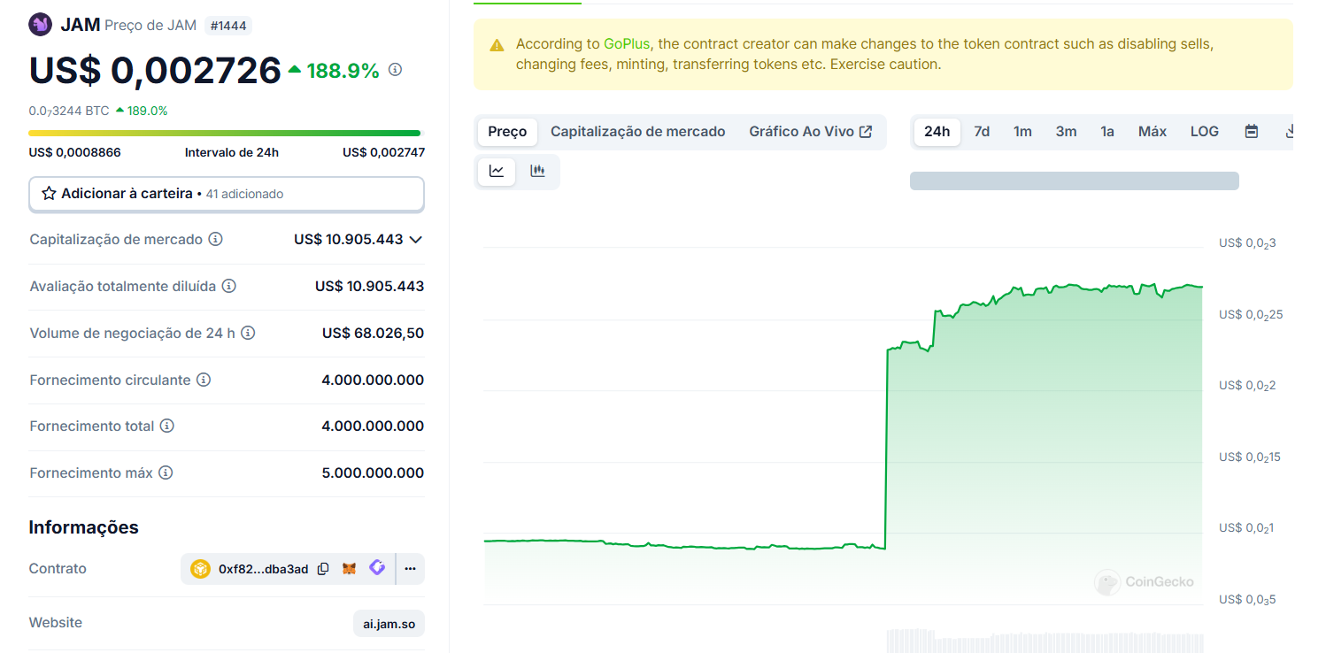Click the US$ 0,0₂25 axis label
1326x653 pixels.
[x=1251, y=315]
